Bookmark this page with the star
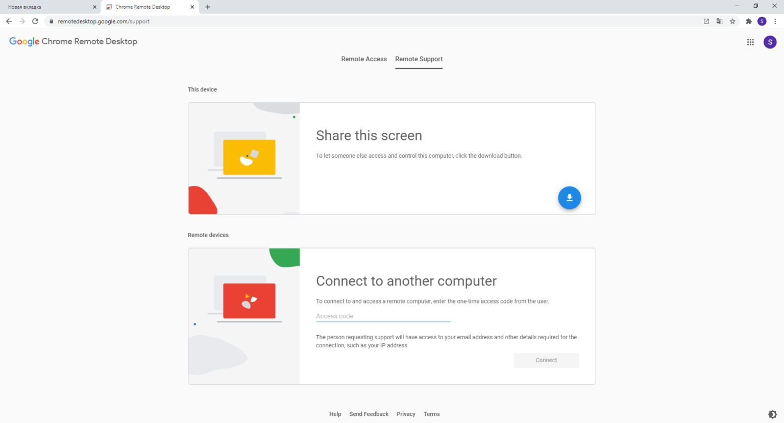Viewport: 784px width, 423px height. tap(732, 21)
